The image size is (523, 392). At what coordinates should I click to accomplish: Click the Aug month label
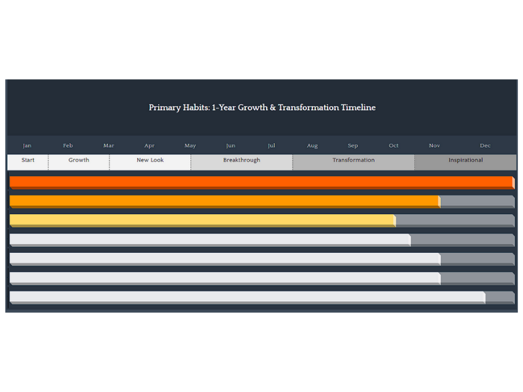(312, 146)
